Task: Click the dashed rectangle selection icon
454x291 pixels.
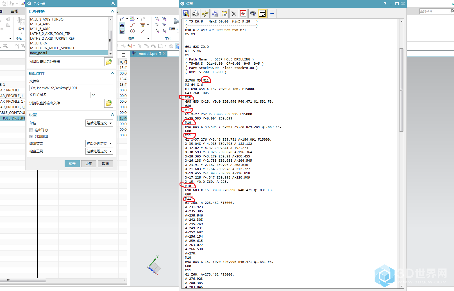Action: point(160,46)
